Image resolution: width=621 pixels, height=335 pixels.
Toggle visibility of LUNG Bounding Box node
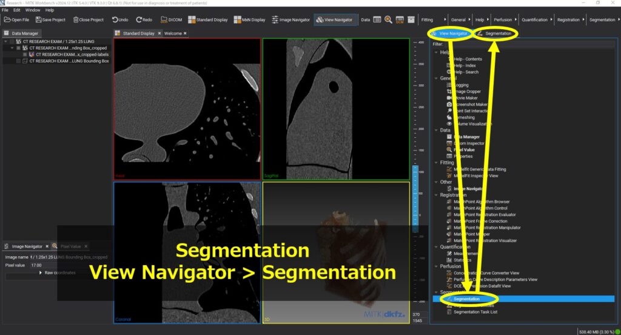coord(18,61)
